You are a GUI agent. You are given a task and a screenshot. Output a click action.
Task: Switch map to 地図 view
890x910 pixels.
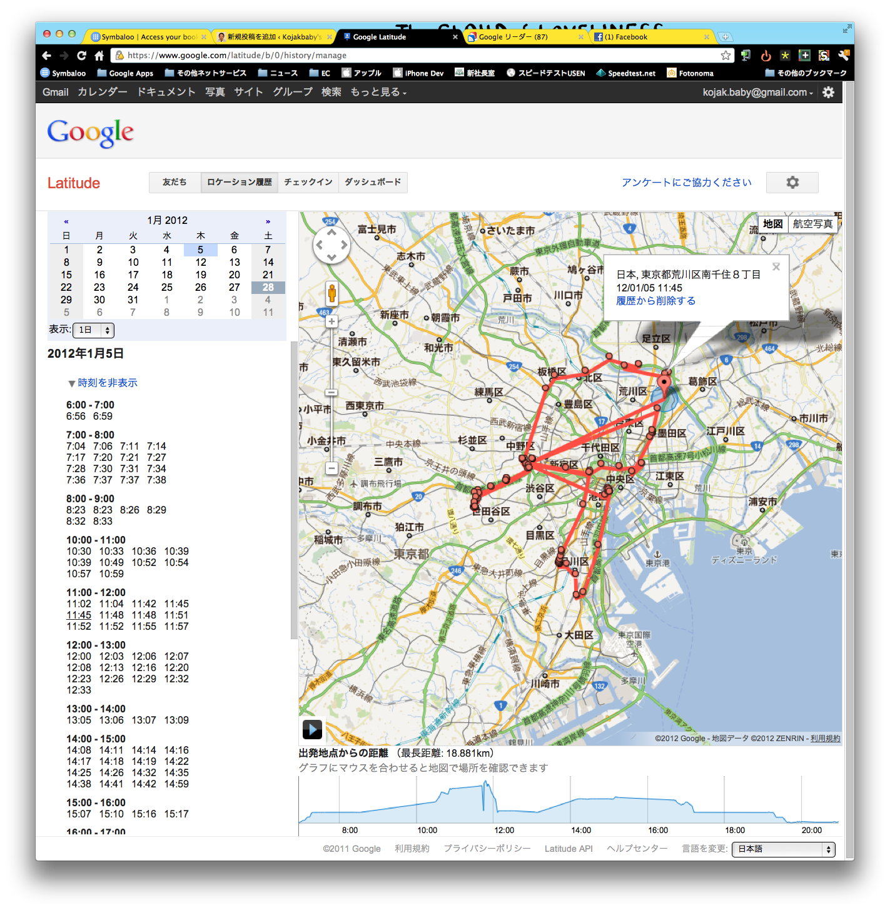coord(772,224)
